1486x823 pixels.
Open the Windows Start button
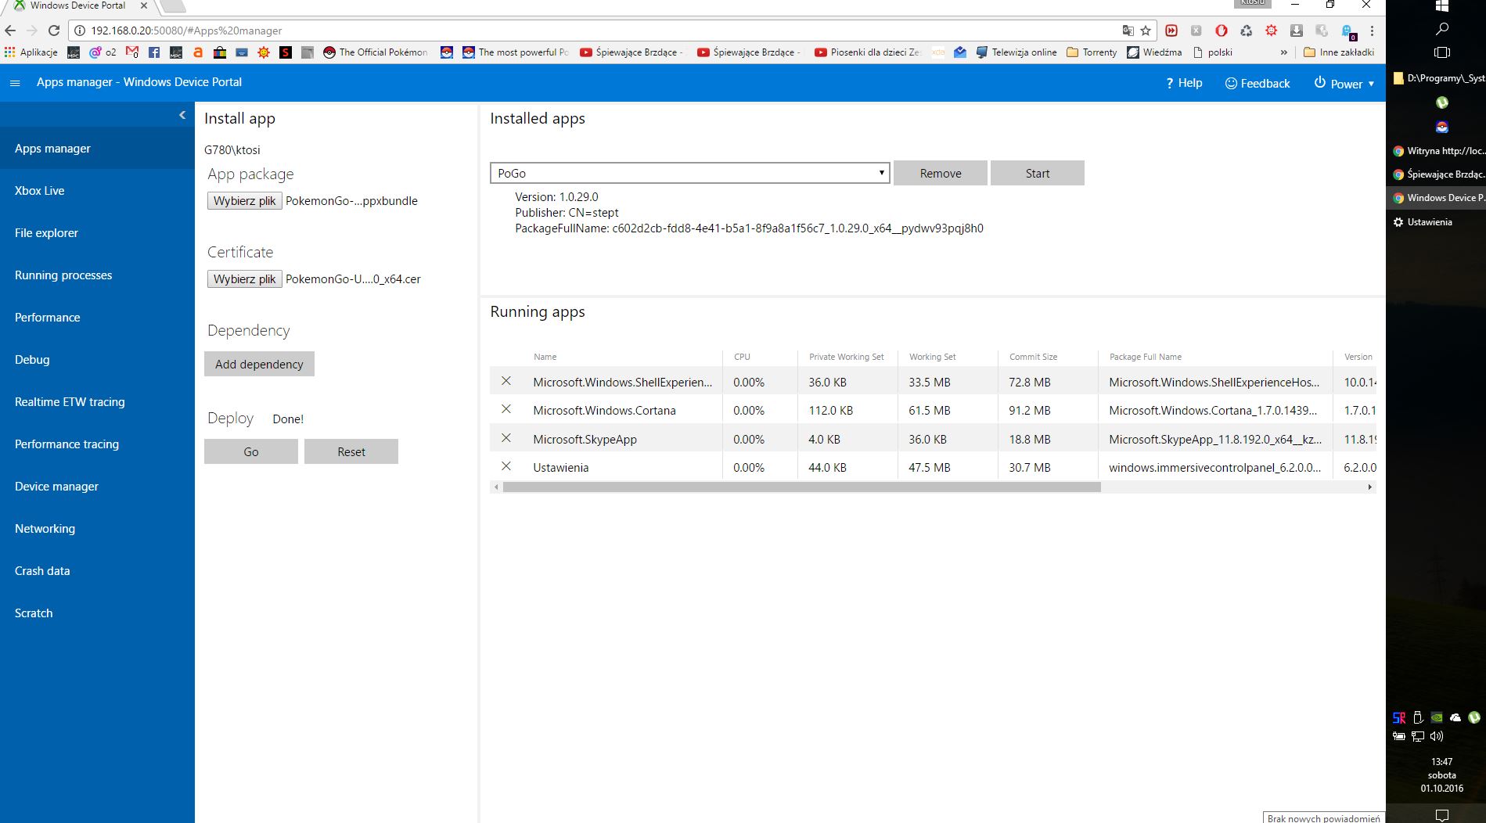pyautogui.click(x=1442, y=5)
